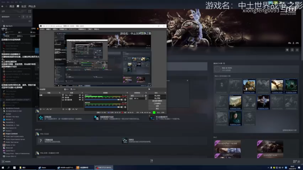Open transition properties gear in OBS
Image resolution: width=303 pixels, height=170 pixels.
pyautogui.click(x=146, y=96)
